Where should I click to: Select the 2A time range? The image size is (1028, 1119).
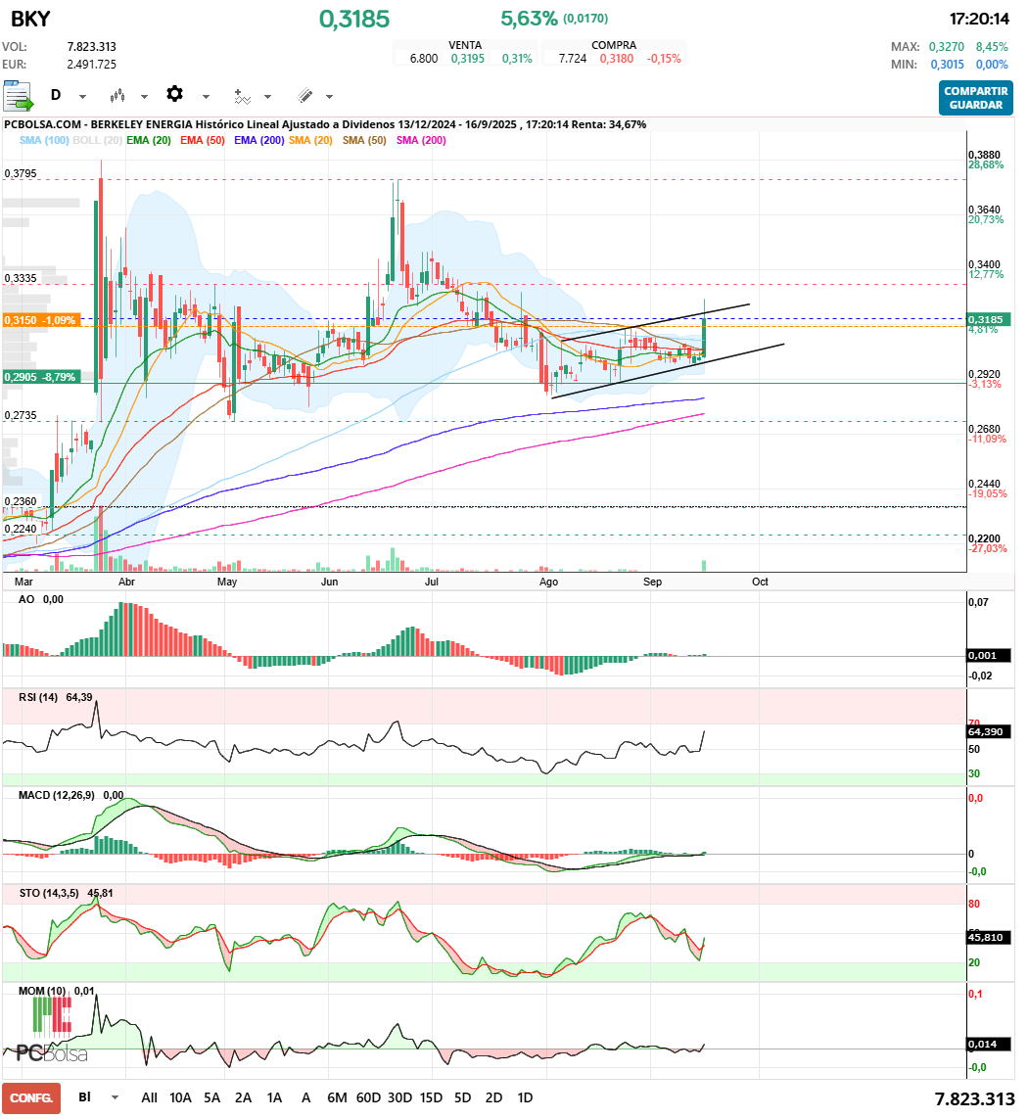[244, 1097]
